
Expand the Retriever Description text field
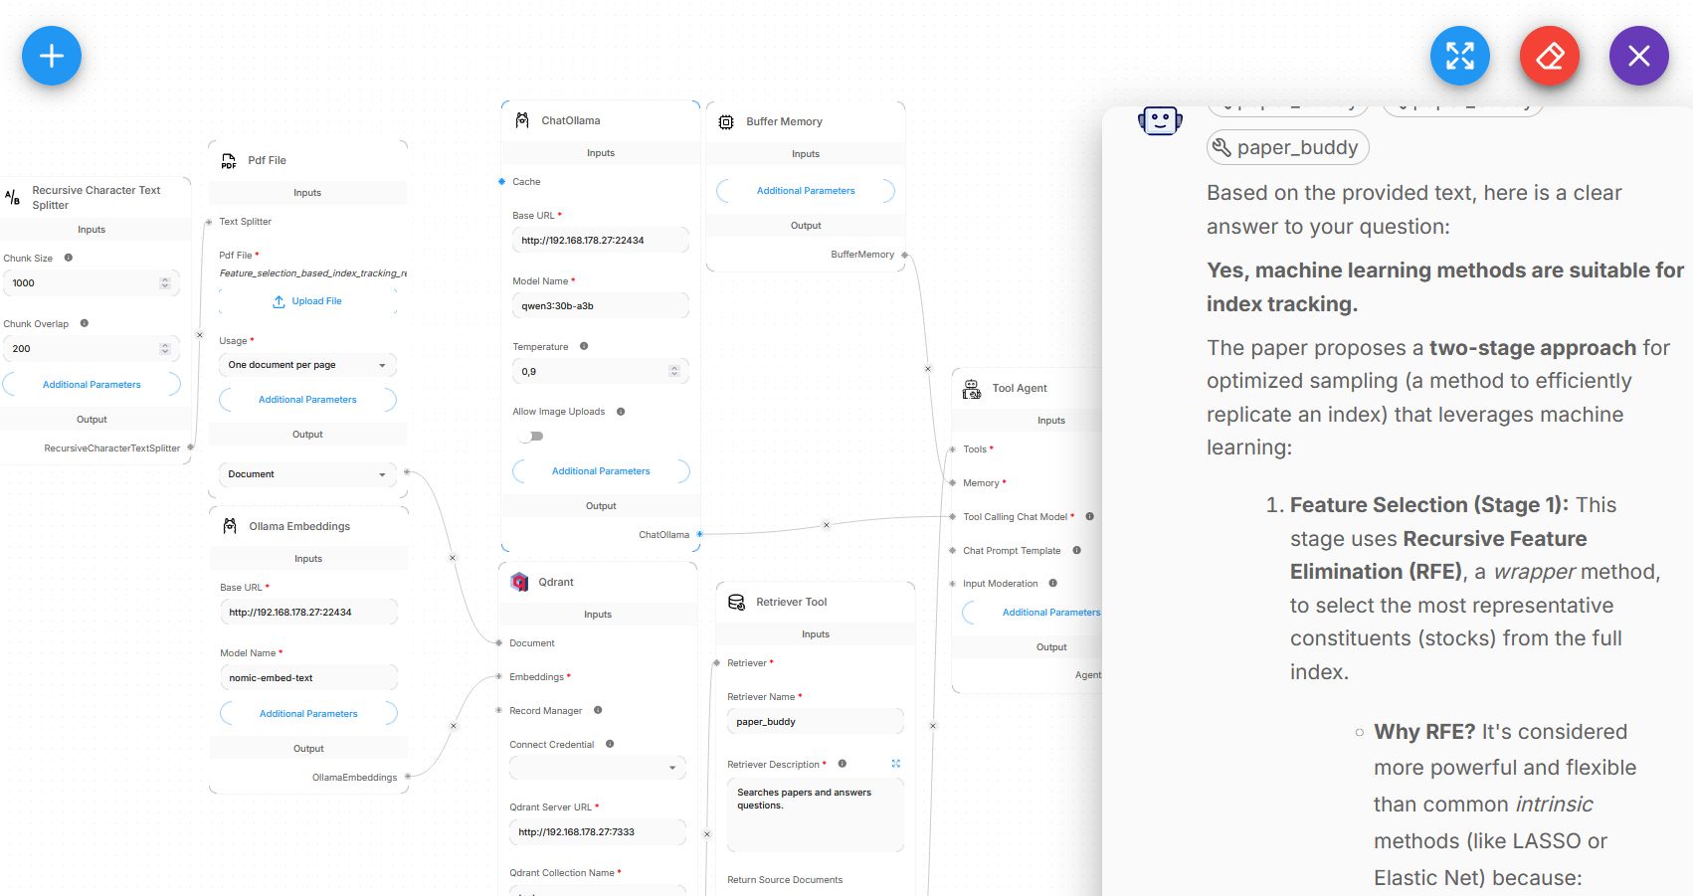tap(895, 764)
